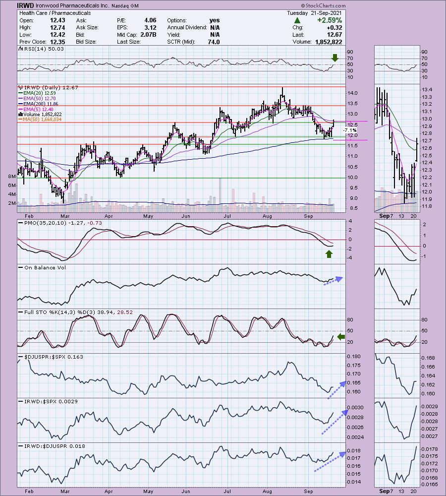Click the Options value yes
The image size is (446, 496).
click(215, 20)
